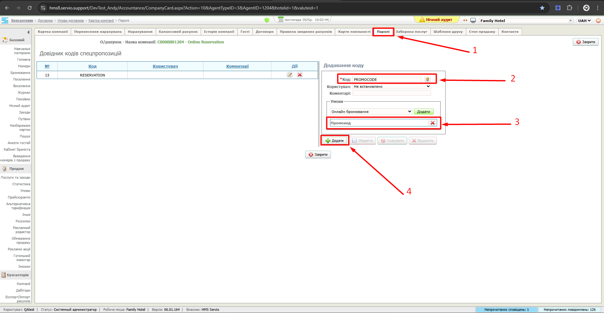The width and height of the screenshot is (604, 313).
Task: Remove the Промокод condition
Action: (x=433, y=123)
